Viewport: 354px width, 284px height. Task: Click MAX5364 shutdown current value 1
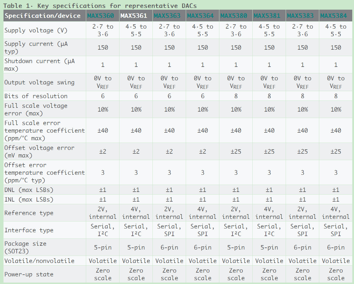pos(202,65)
